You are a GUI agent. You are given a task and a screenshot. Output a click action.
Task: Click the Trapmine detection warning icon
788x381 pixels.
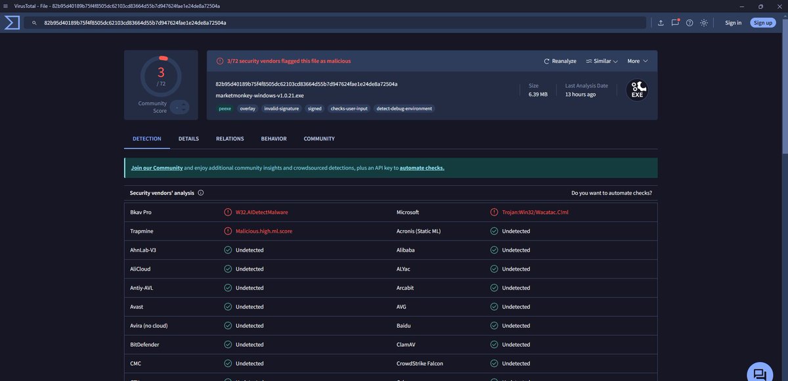tap(228, 231)
